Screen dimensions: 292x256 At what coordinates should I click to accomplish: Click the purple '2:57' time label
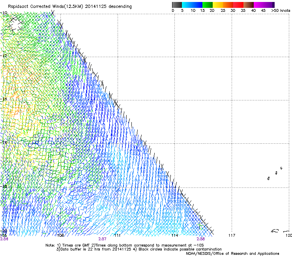(103, 239)
